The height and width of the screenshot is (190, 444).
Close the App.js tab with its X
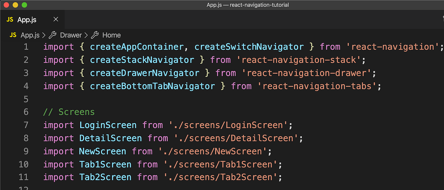click(x=56, y=19)
